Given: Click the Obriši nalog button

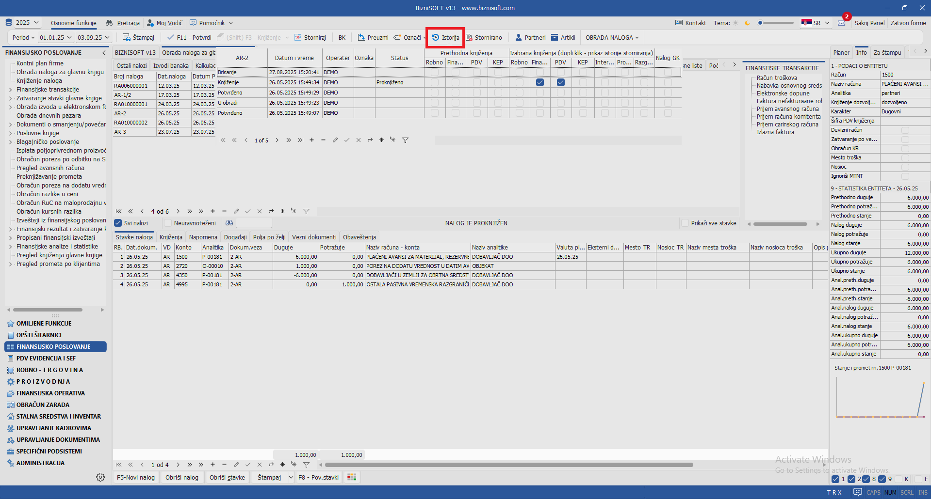Looking at the screenshot, I should point(182,477).
